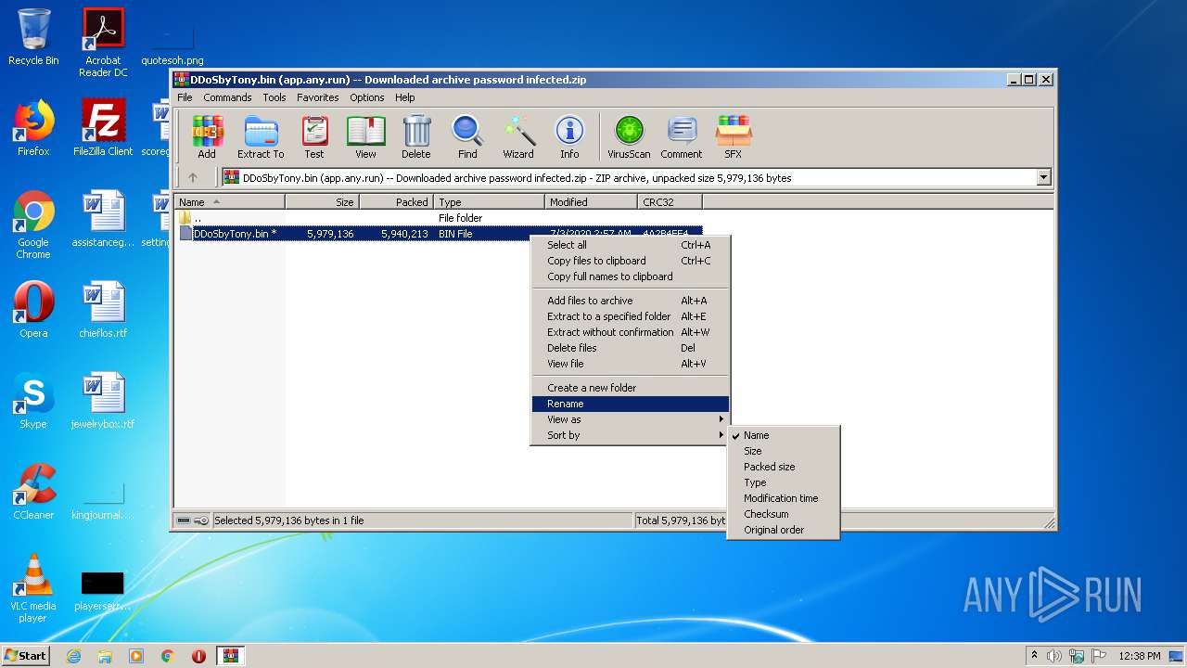Click Internet Explorer taskbar icon
Image resolution: width=1187 pixels, height=668 pixels.
[73, 656]
